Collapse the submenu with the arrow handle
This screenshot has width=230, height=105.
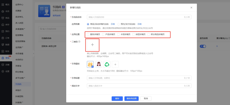point(34,54)
